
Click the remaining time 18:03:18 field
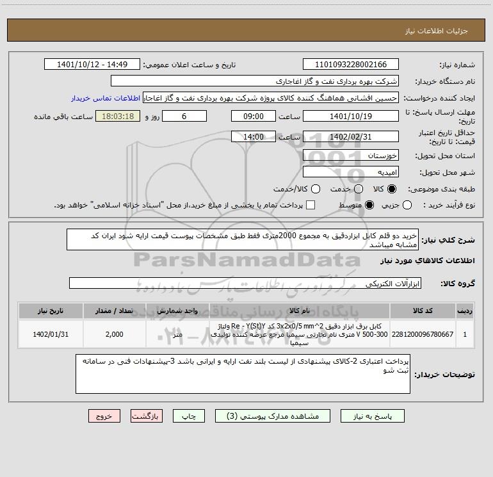pos(118,116)
